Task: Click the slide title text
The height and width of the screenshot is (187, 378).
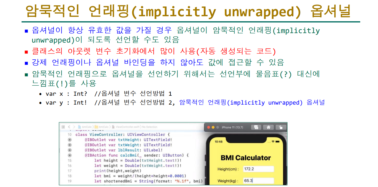Action: 188,11
